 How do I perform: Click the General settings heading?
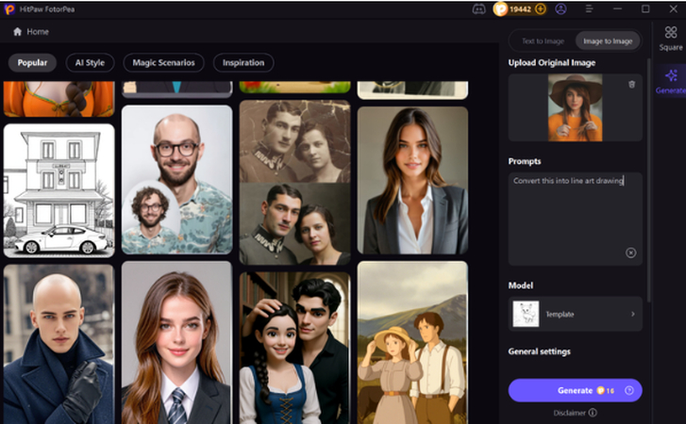point(540,351)
